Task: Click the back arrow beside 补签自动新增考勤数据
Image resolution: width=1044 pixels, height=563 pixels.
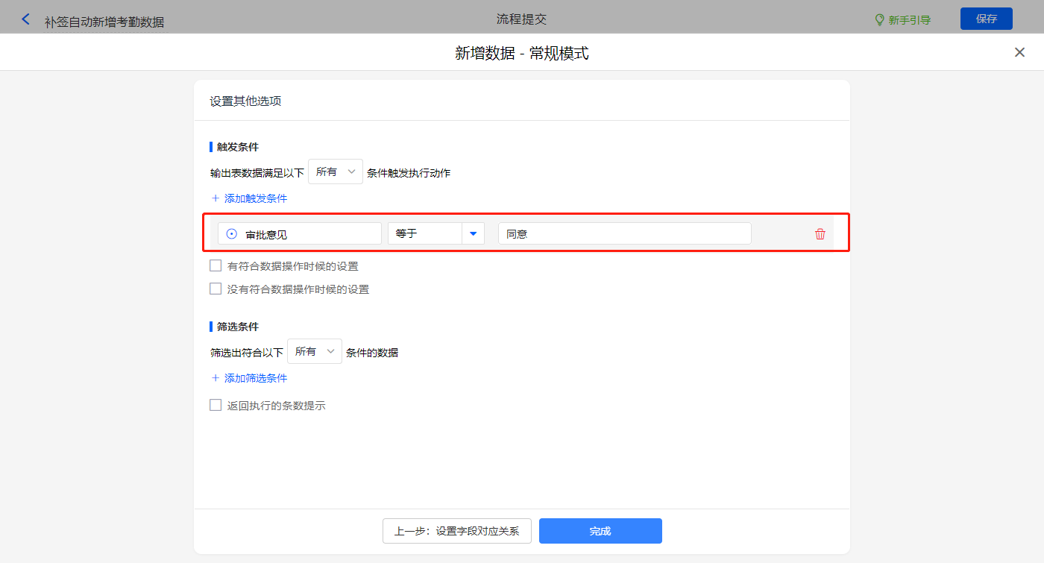Action: click(x=26, y=19)
